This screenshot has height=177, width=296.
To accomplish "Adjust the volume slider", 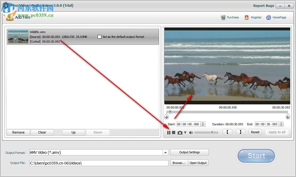I will (206, 132).
